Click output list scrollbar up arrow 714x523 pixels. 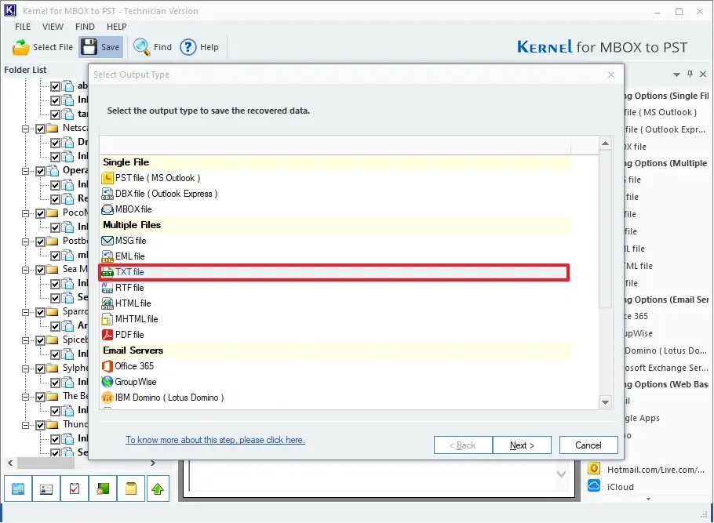click(x=605, y=143)
